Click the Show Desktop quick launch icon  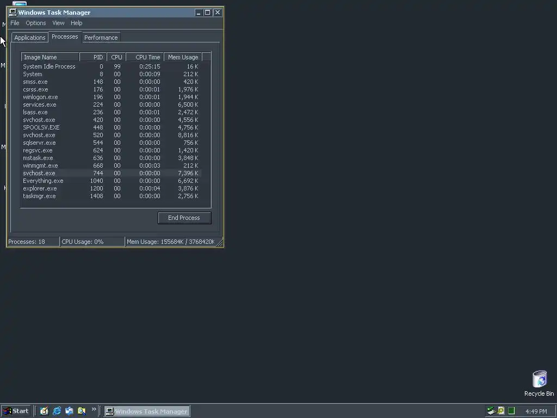pos(44,411)
